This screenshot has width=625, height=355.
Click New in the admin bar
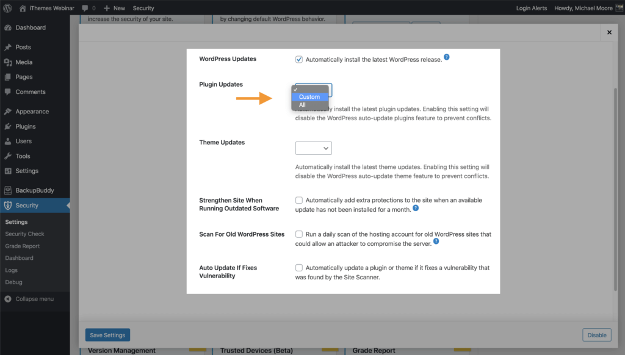(119, 8)
